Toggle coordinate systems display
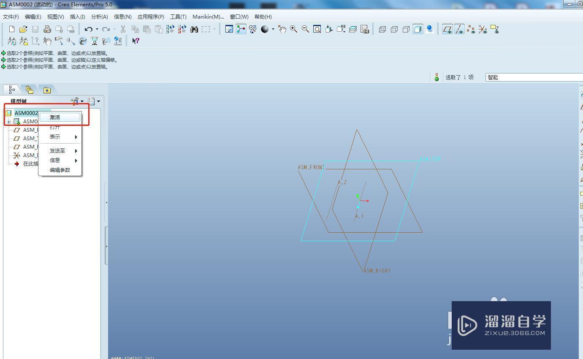Image resolution: width=583 pixels, height=359 pixels. click(483, 29)
